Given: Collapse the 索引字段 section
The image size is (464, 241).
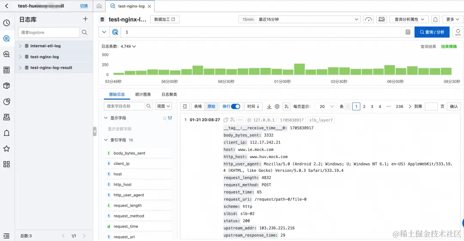Looking at the screenshot, I should pyautogui.click(x=106, y=140).
